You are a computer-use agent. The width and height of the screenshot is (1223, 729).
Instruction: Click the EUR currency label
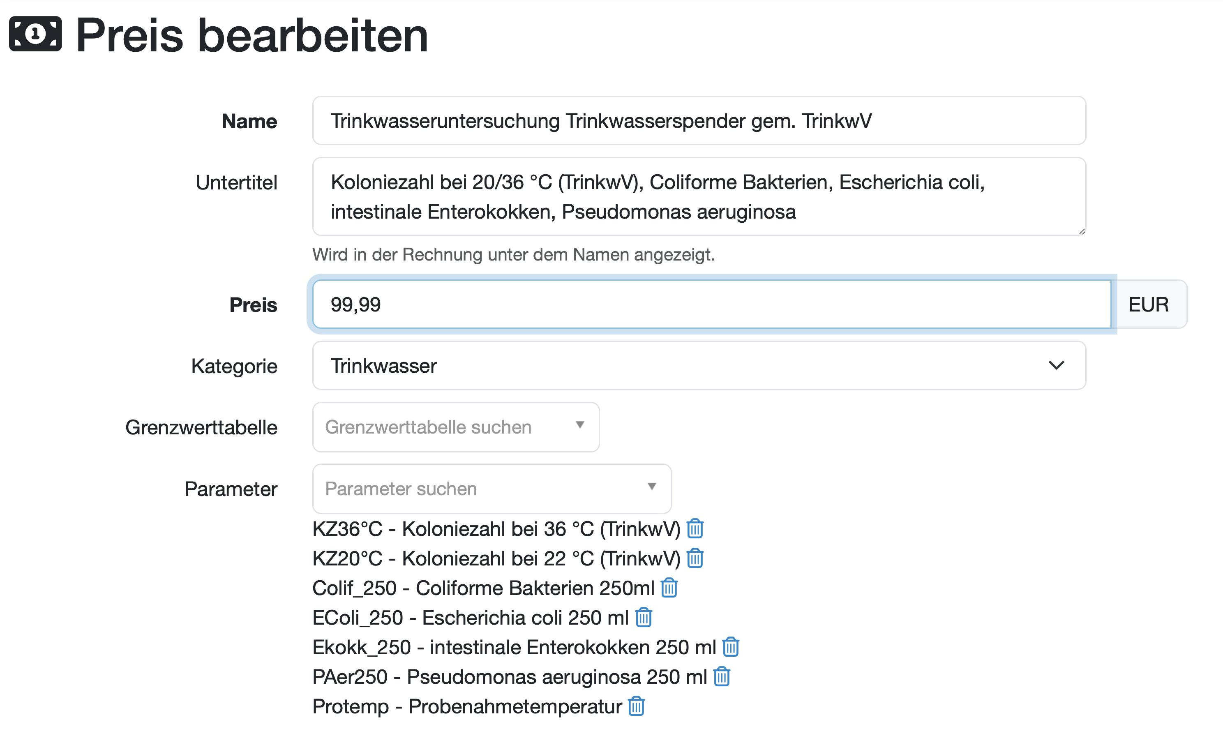(1149, 304)
